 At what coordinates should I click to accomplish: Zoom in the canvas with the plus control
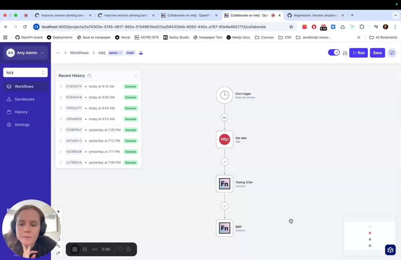(x=58, y=211)
